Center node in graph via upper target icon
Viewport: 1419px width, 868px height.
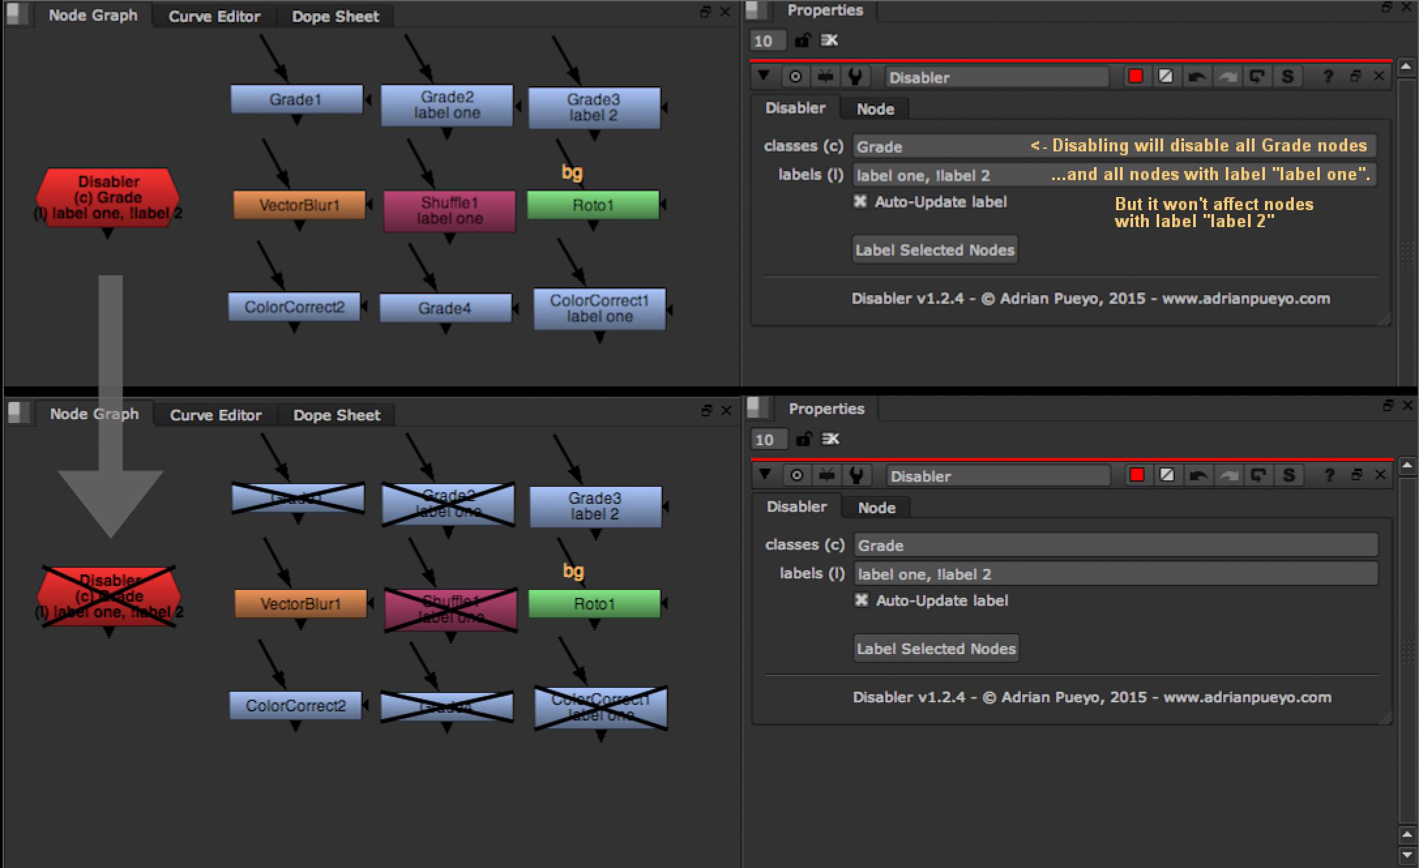[x=796, y=77]
